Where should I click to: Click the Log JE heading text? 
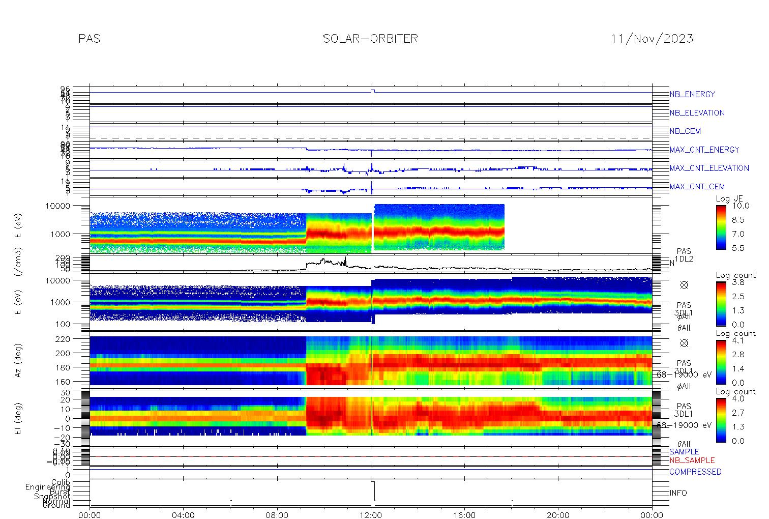pyautogui.click(x=730, y=199)
